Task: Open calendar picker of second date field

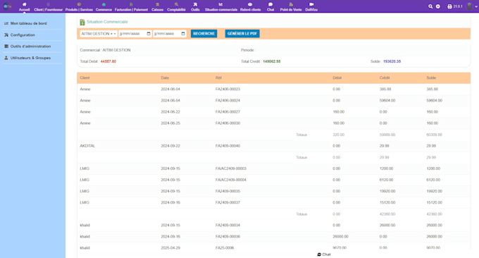Action: click(183, 34)
